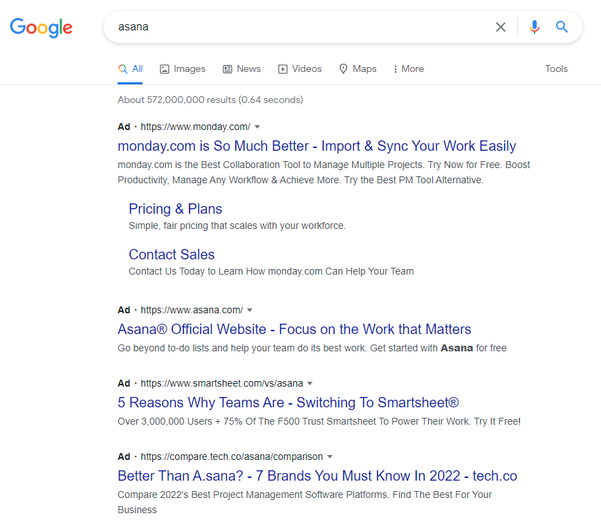
Task: Expand the dropdown arrow next to compare.tech.co URL
Action: pyautogui.click(x=330, y=456)
